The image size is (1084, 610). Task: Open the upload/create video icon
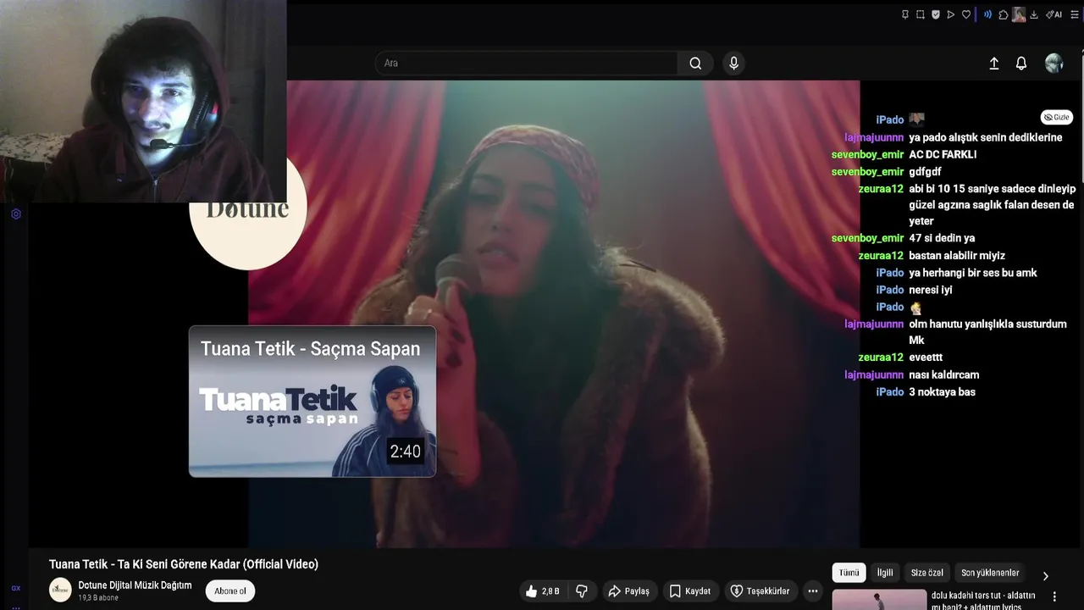click(x=994, y=64)
